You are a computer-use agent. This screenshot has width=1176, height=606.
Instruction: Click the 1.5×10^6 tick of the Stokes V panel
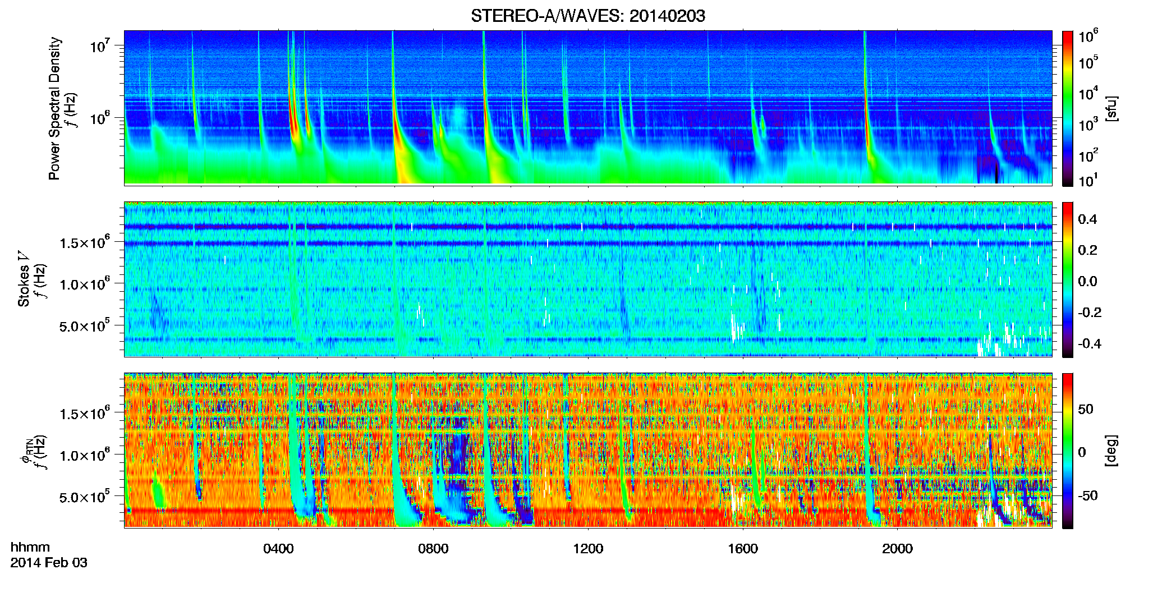tap(85, 242)
